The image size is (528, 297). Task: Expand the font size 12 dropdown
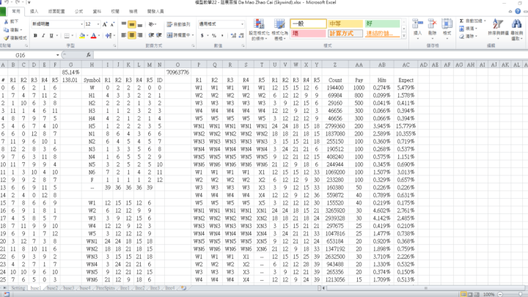[x=98, y=24]
